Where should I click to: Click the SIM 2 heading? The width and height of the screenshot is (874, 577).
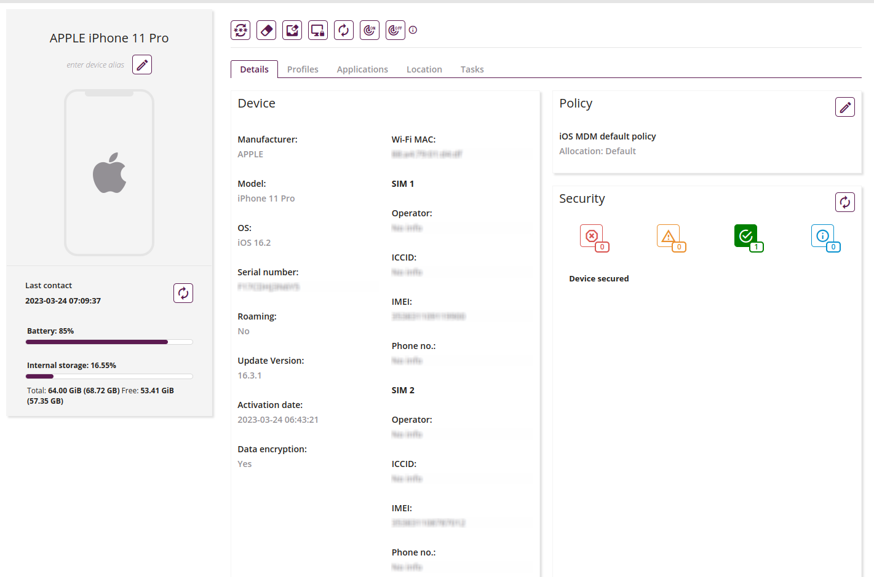pos(403,390)
